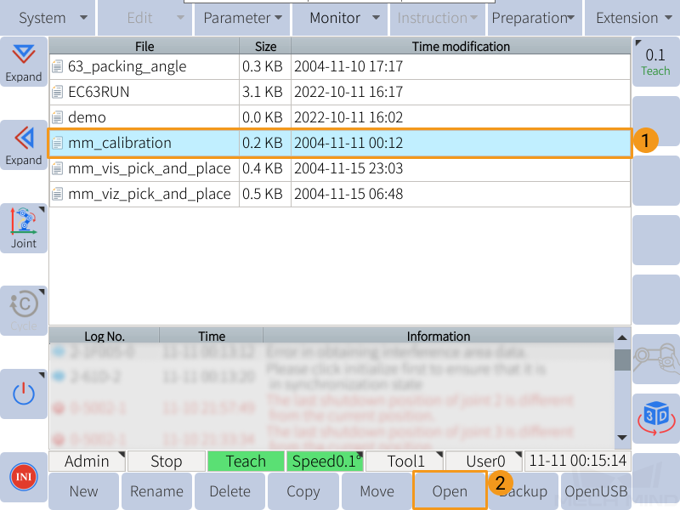Click the mm_viz_pick_and_place file icon
Image resolution: width=680 pixels, height=510 pixels.
[57, 194]
